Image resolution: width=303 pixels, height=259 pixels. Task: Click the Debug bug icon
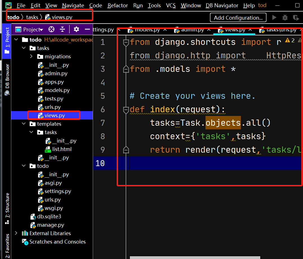pos(285,18)
